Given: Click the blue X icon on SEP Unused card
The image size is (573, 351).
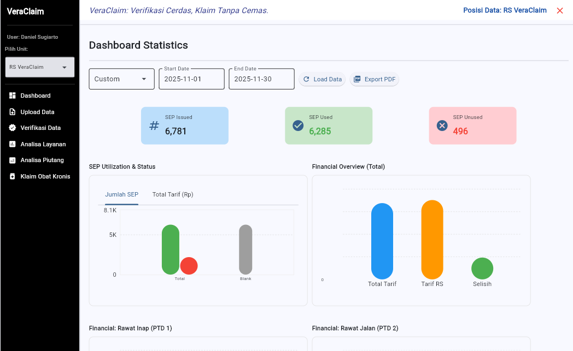Looking at the screenshot, I should tap(442, 126).
